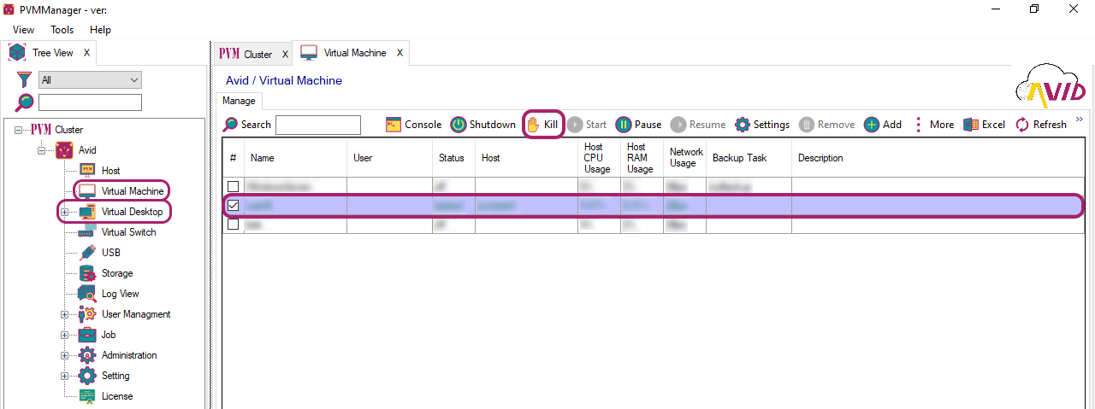Viewport: 1095px width, 409px height.
Task: Open the More options menu
Action: pyautogui.click(x=933, y=125)
